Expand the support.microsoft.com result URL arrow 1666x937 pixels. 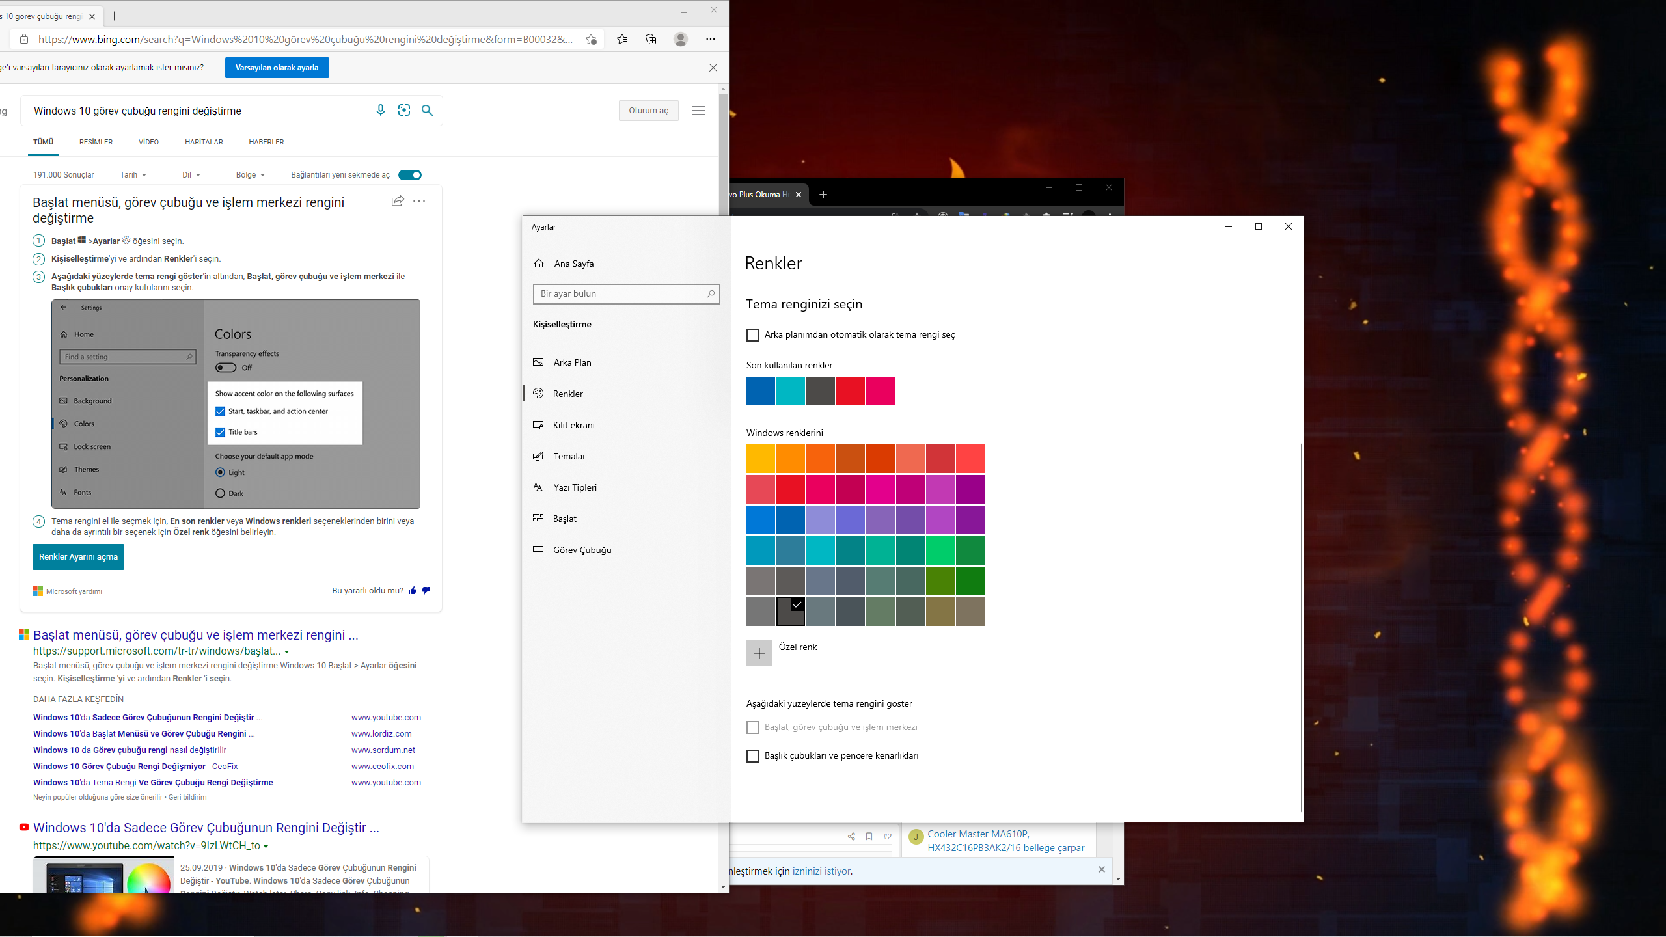coord(287,652)
